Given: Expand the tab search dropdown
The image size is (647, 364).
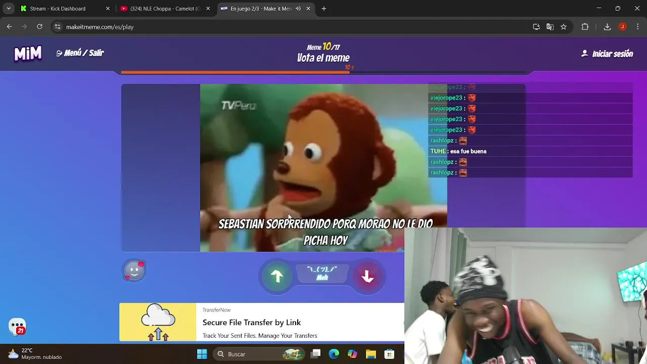Looking at the screenshot, I should click(9, 9).
